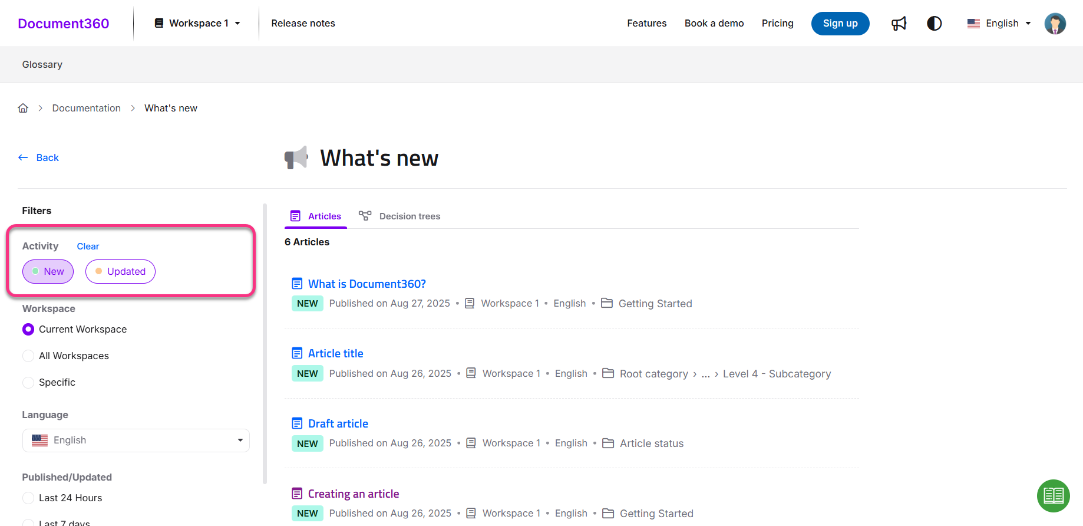Viewport: 1083px width, 526px height.
Task: Click the Sign up button
Action: pos(840,24)
